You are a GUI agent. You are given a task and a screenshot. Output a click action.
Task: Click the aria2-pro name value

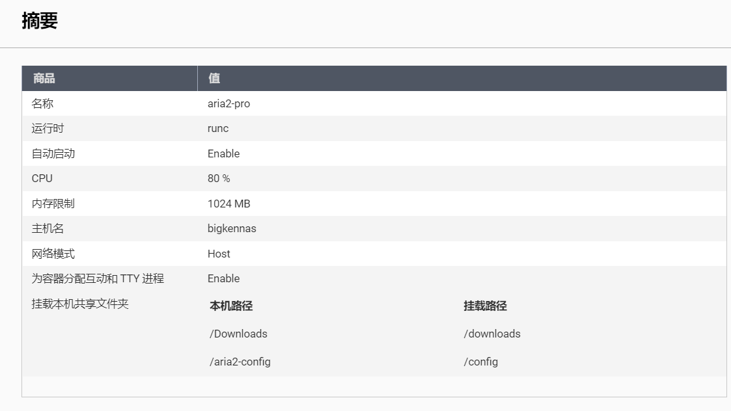pos(228,103)
